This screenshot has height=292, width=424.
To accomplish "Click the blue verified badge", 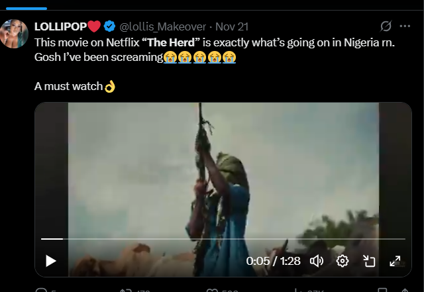I will pyautogui.click(x=109, y=26).
